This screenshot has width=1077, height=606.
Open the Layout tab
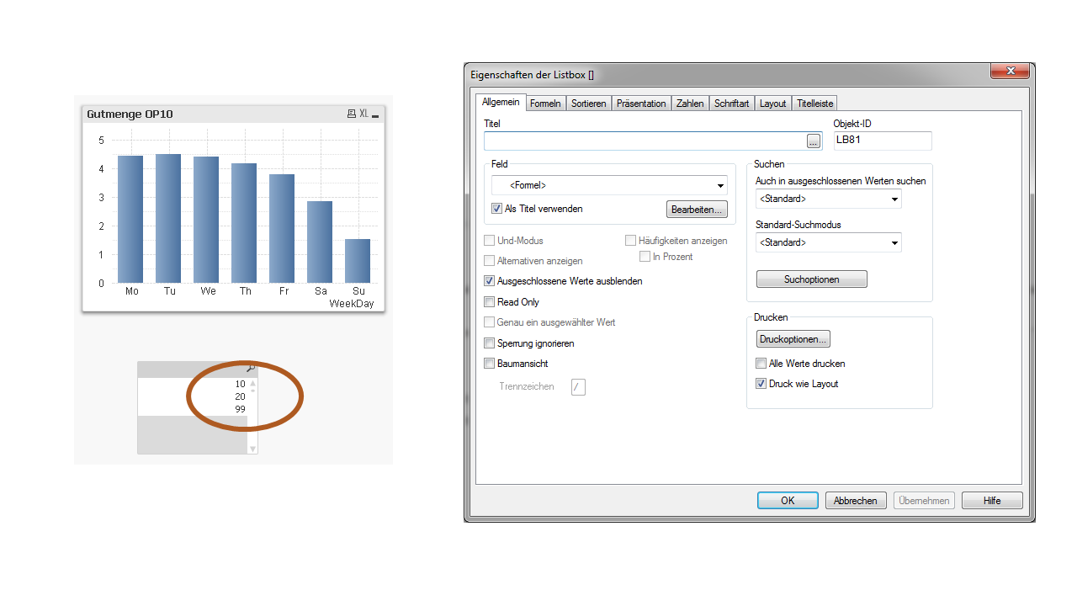pyautogui.click(x=773, y=104)
